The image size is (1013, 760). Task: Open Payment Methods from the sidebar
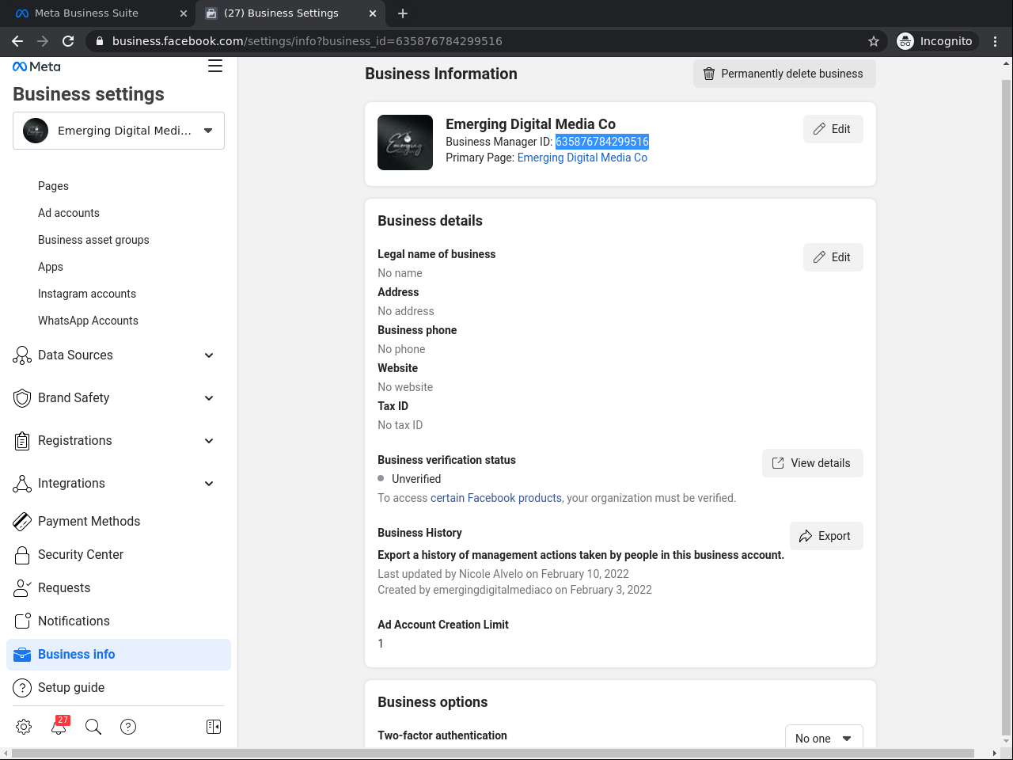point(89,522)
